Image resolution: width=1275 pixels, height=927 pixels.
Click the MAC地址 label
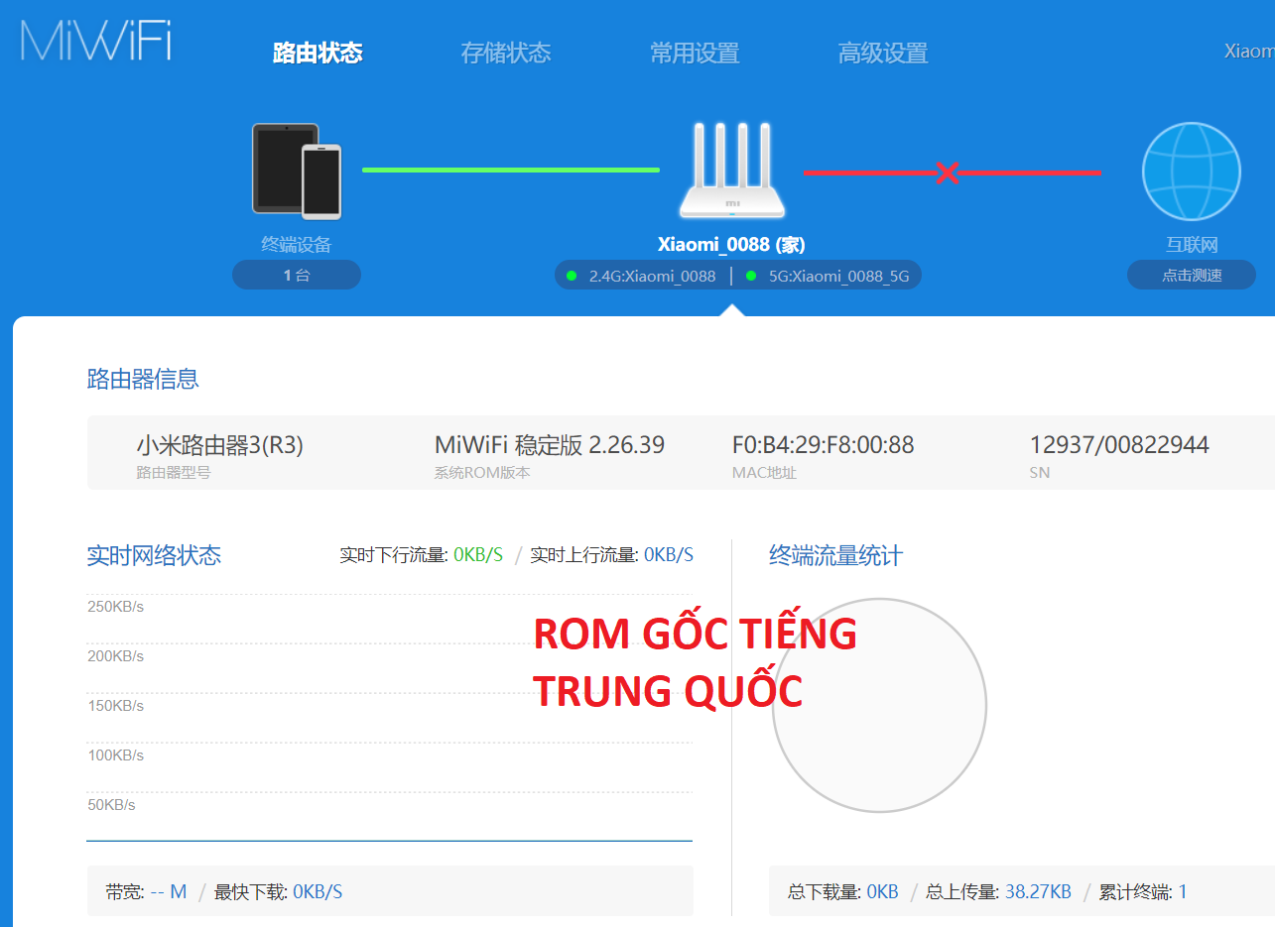[x=764, y=473]
